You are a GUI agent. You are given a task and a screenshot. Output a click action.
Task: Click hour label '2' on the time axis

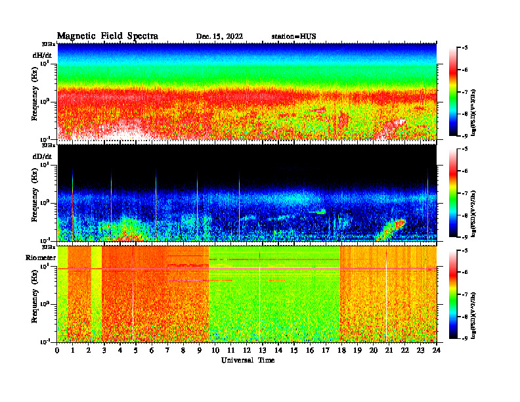click(89, 351)
